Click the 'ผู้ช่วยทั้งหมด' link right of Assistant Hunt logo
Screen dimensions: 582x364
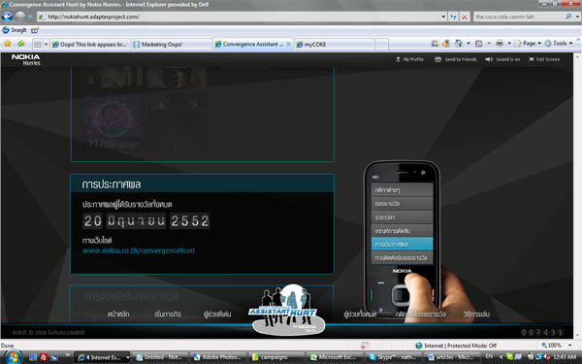coord(360,314)
